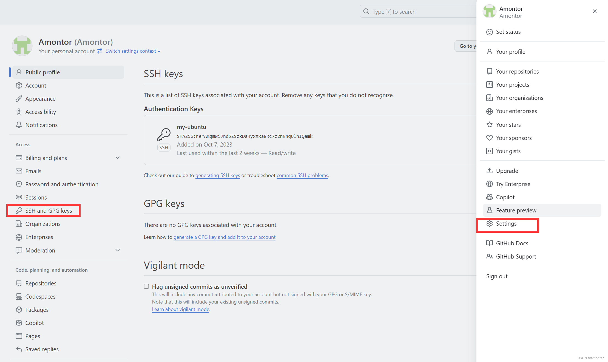The height and width of the screenshot is (362, 608).
Task: Open the Switch settings context dropdown
Action: point(133,51)
